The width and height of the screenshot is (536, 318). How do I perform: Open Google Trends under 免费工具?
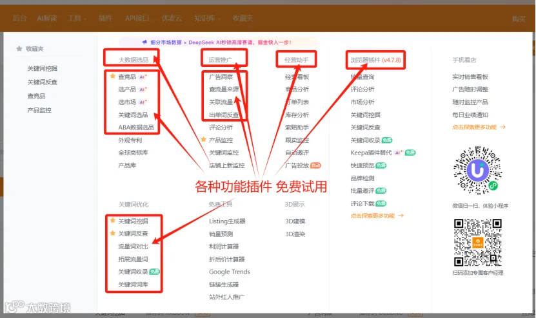point(230,272)
